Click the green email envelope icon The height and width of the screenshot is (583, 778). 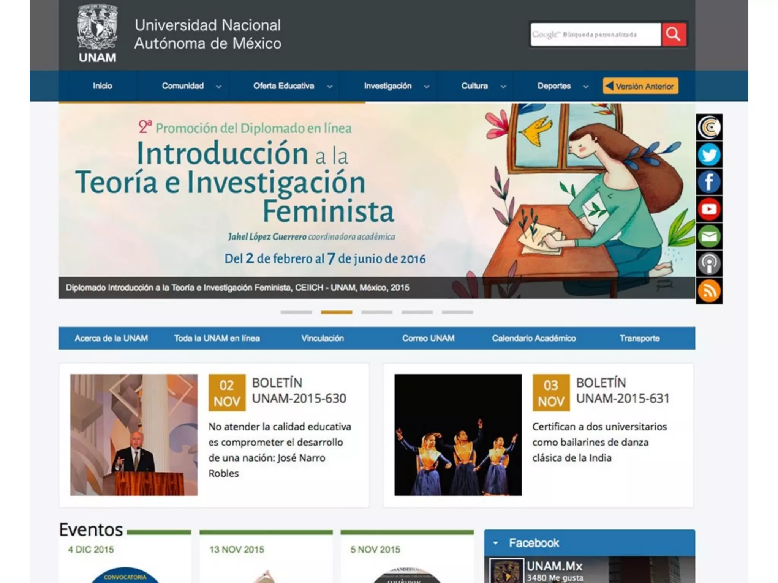pyautogui.click(x=709, y=236)
